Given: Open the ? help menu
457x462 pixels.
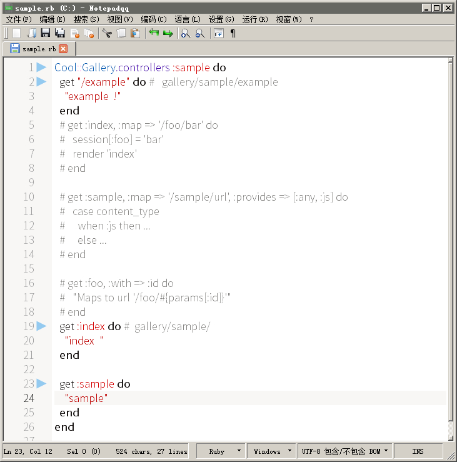Looking at the screenshot, I should 311,19.
